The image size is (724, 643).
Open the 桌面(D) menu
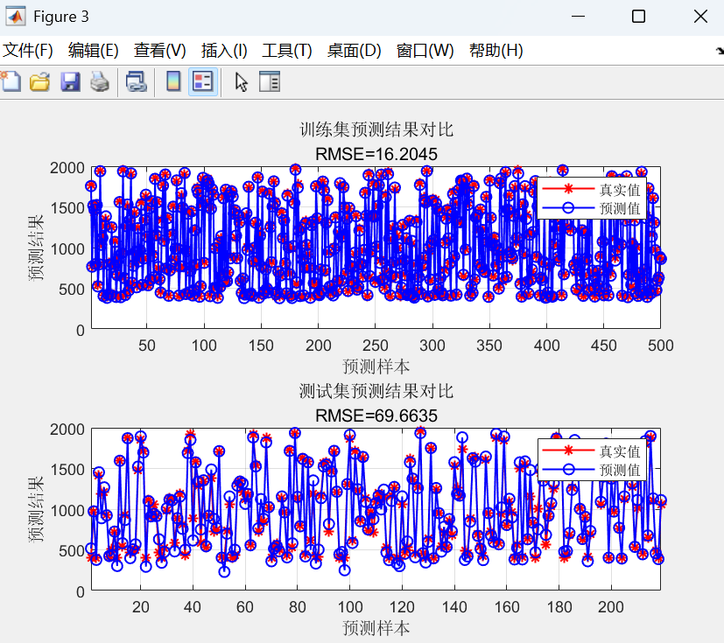[355, 50]
